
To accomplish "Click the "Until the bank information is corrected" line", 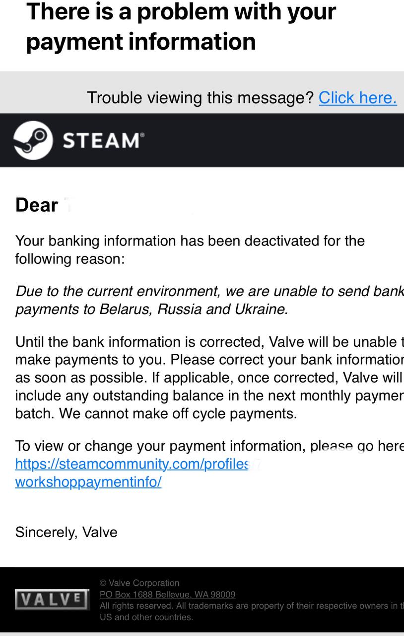I will [x=208, y=342].
